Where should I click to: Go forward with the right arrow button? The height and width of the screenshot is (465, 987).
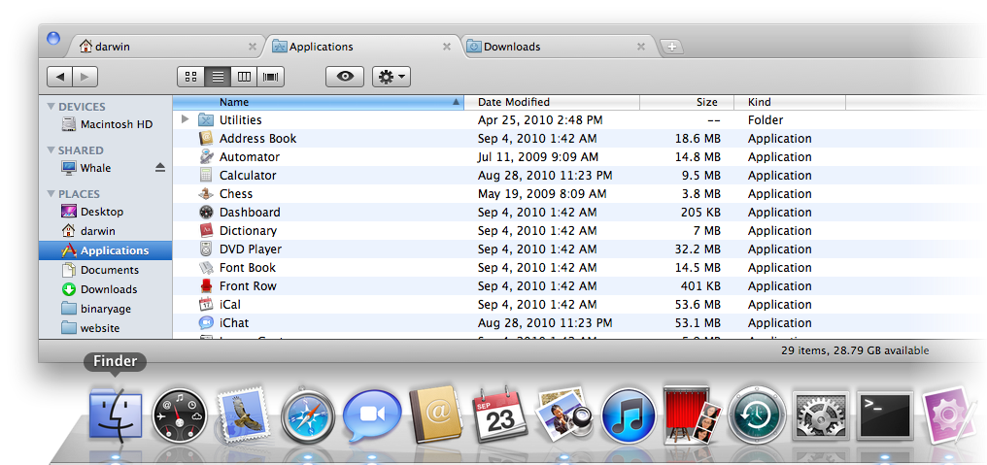point(85,77)
